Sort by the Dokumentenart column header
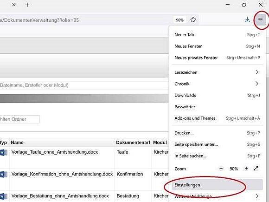The image size is (269, 202). [133, 143]
